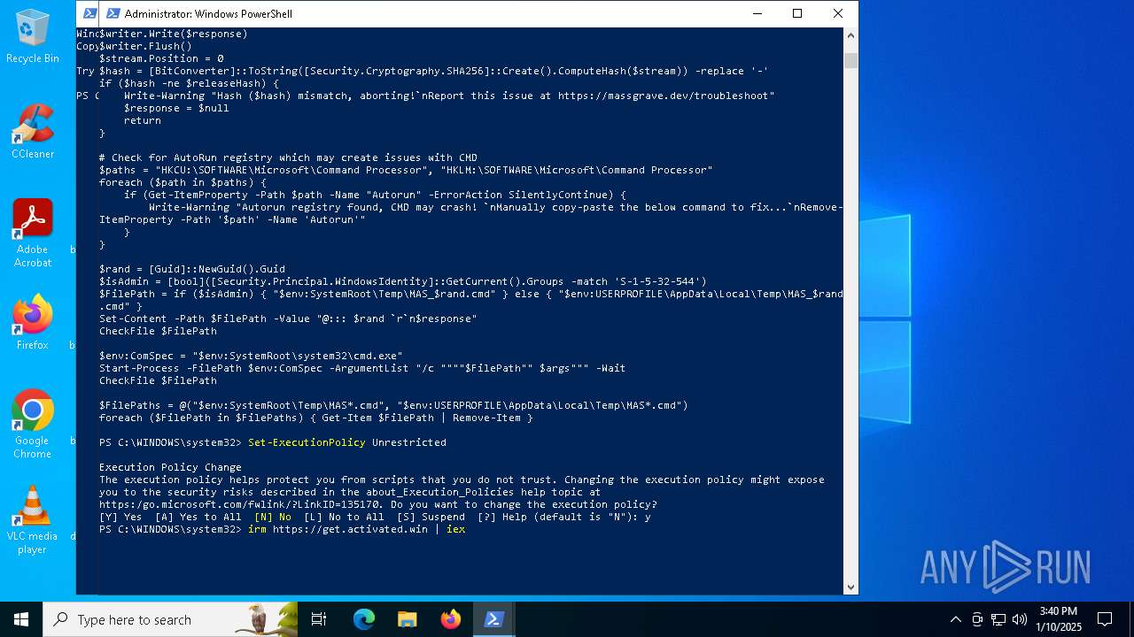The image size is (1134, 637).
Task: Click the PowerShell scrollbar up arrow
Action: (x=850, y=35)
